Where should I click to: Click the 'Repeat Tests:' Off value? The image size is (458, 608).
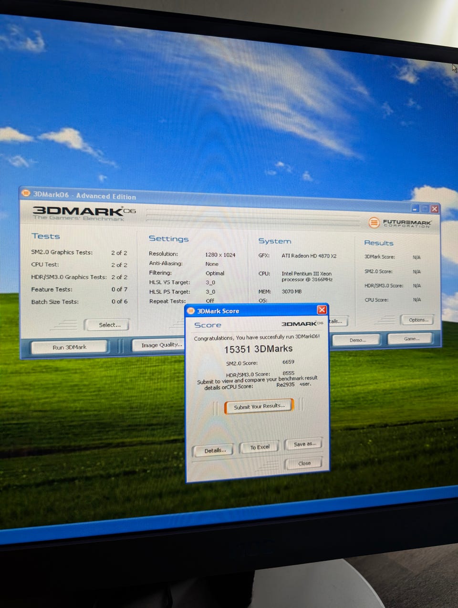pos(210,301)
